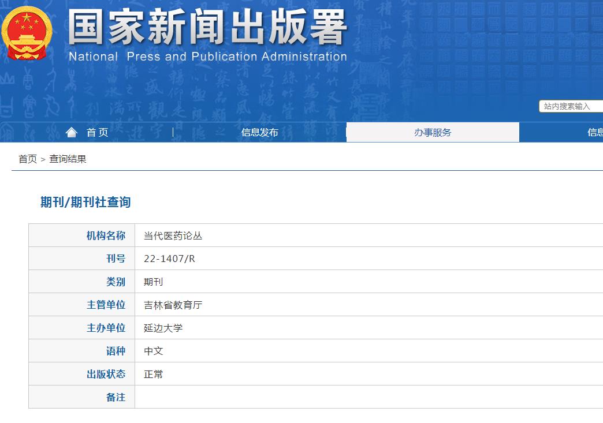Click the 出版状态 value 正常
The image size is (603, 423).
(152, 374)
